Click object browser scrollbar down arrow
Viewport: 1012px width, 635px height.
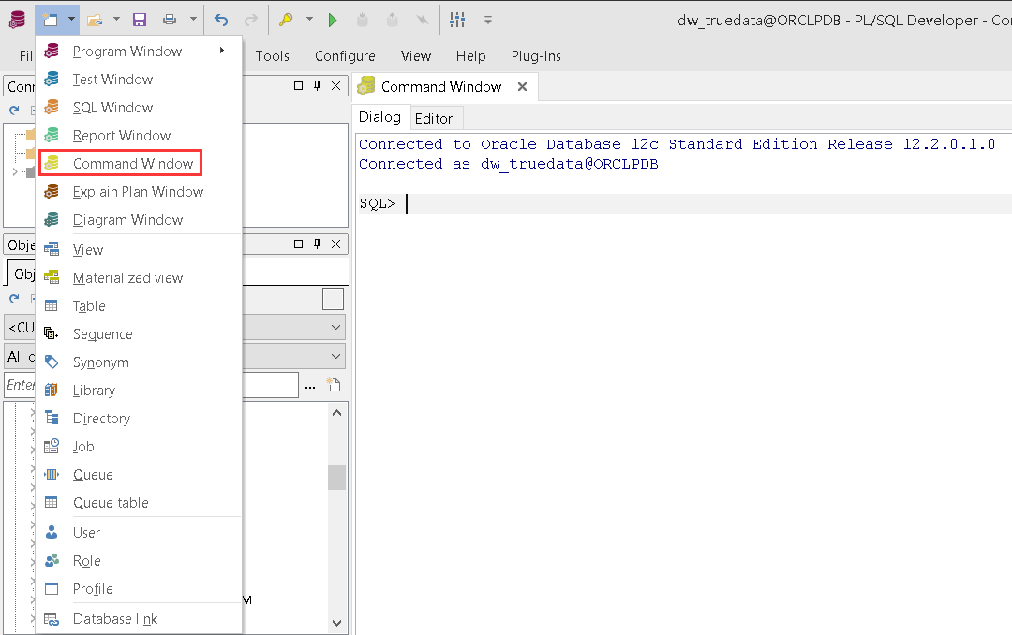pos(336,623)
